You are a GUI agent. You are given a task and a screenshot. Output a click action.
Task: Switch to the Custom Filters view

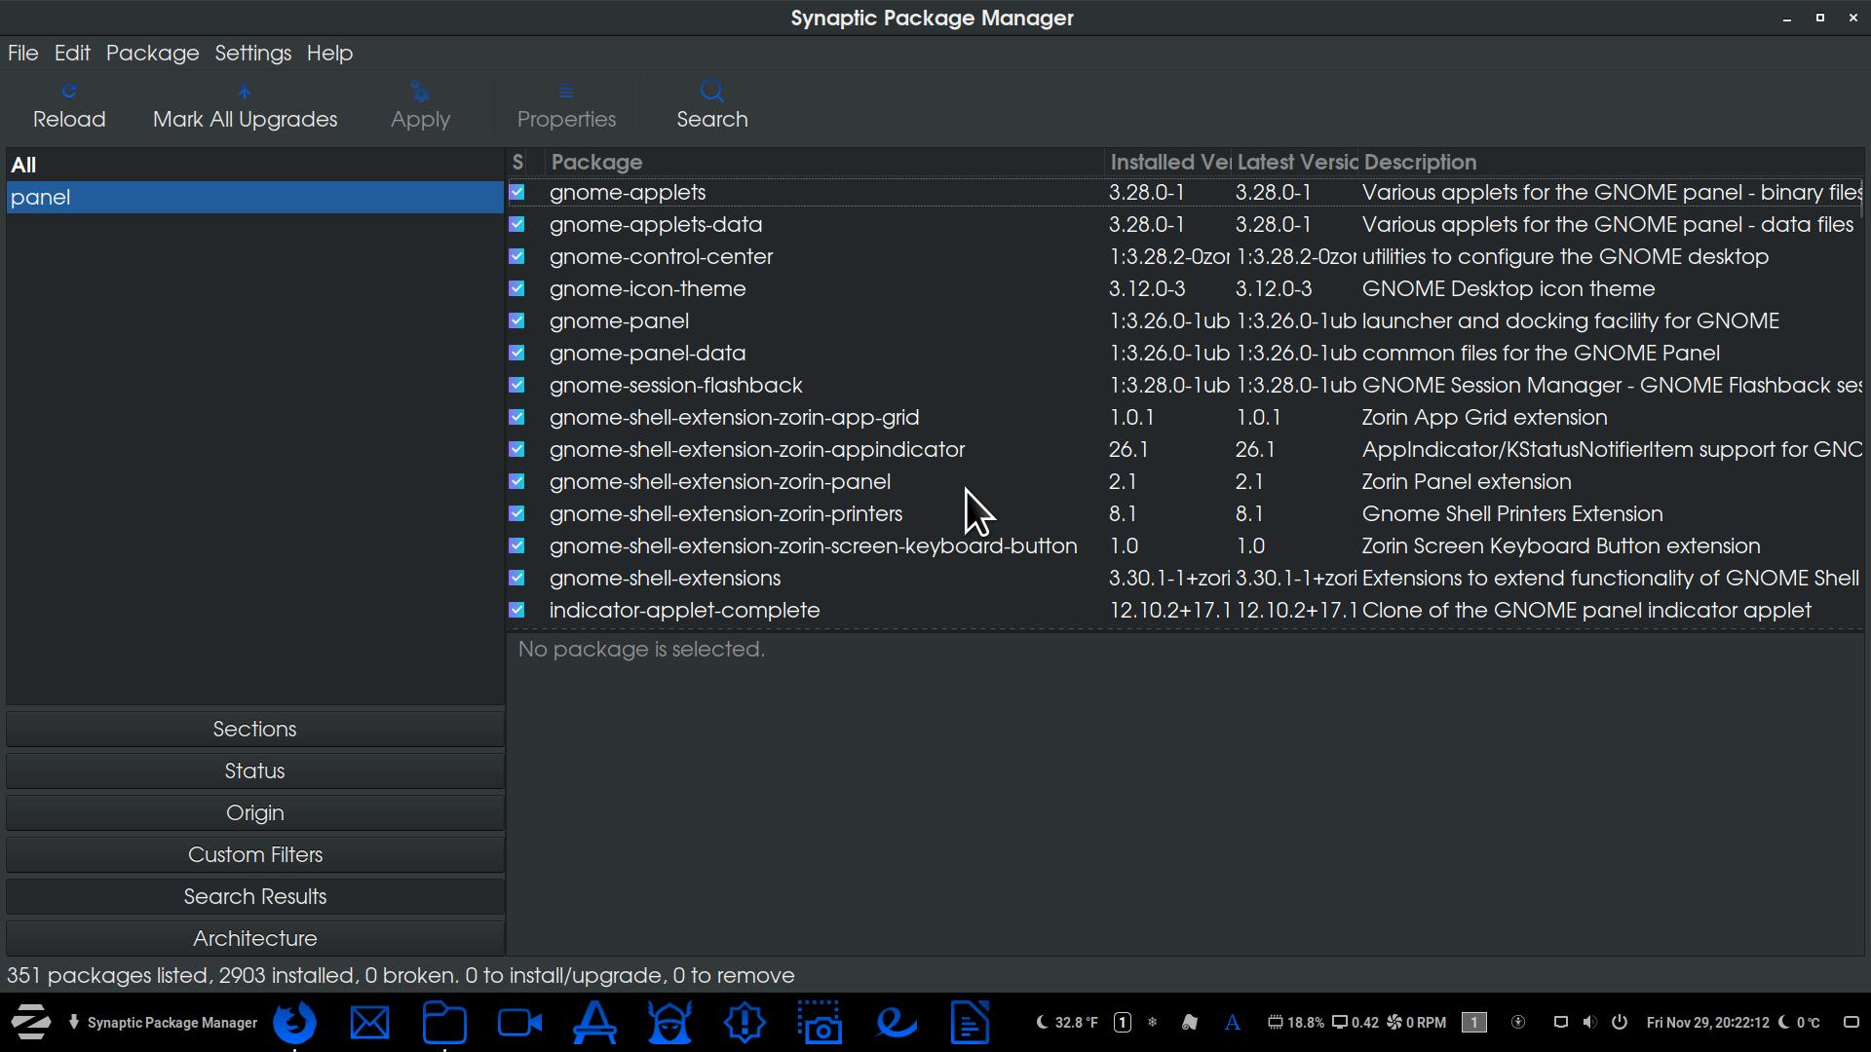pos(254,854)
